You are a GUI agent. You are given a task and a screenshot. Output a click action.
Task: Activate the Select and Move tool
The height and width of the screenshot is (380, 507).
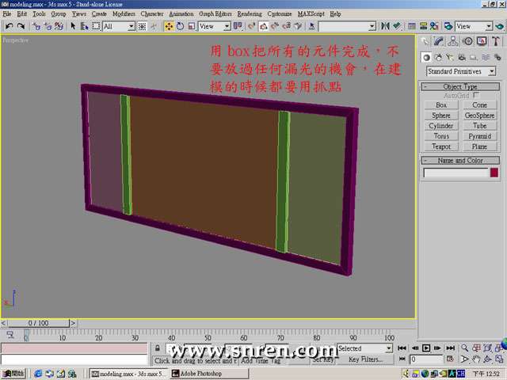click(x=169, y=26)
